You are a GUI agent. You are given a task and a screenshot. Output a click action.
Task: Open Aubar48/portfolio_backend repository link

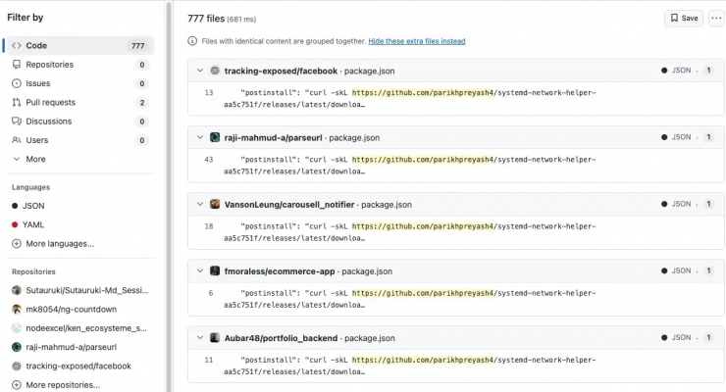281,338
